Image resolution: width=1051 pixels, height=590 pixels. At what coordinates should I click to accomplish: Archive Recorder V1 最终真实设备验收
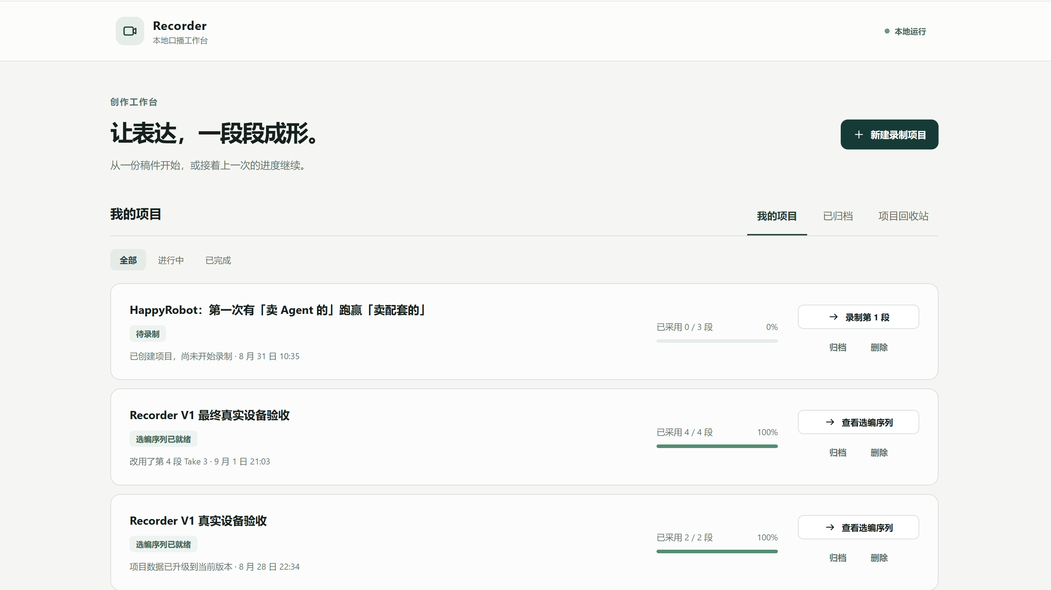837,453
